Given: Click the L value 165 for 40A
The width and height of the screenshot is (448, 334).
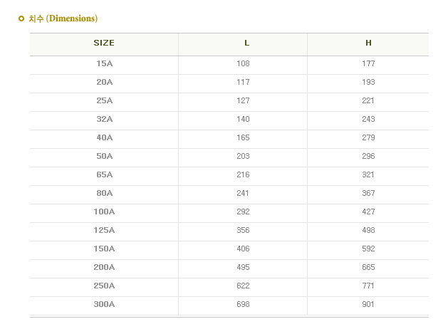Looking at the screenshot, I should [243, 137].
